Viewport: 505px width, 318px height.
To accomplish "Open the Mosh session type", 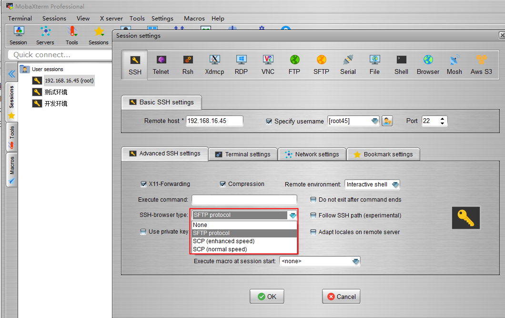I will pos(454,64).
